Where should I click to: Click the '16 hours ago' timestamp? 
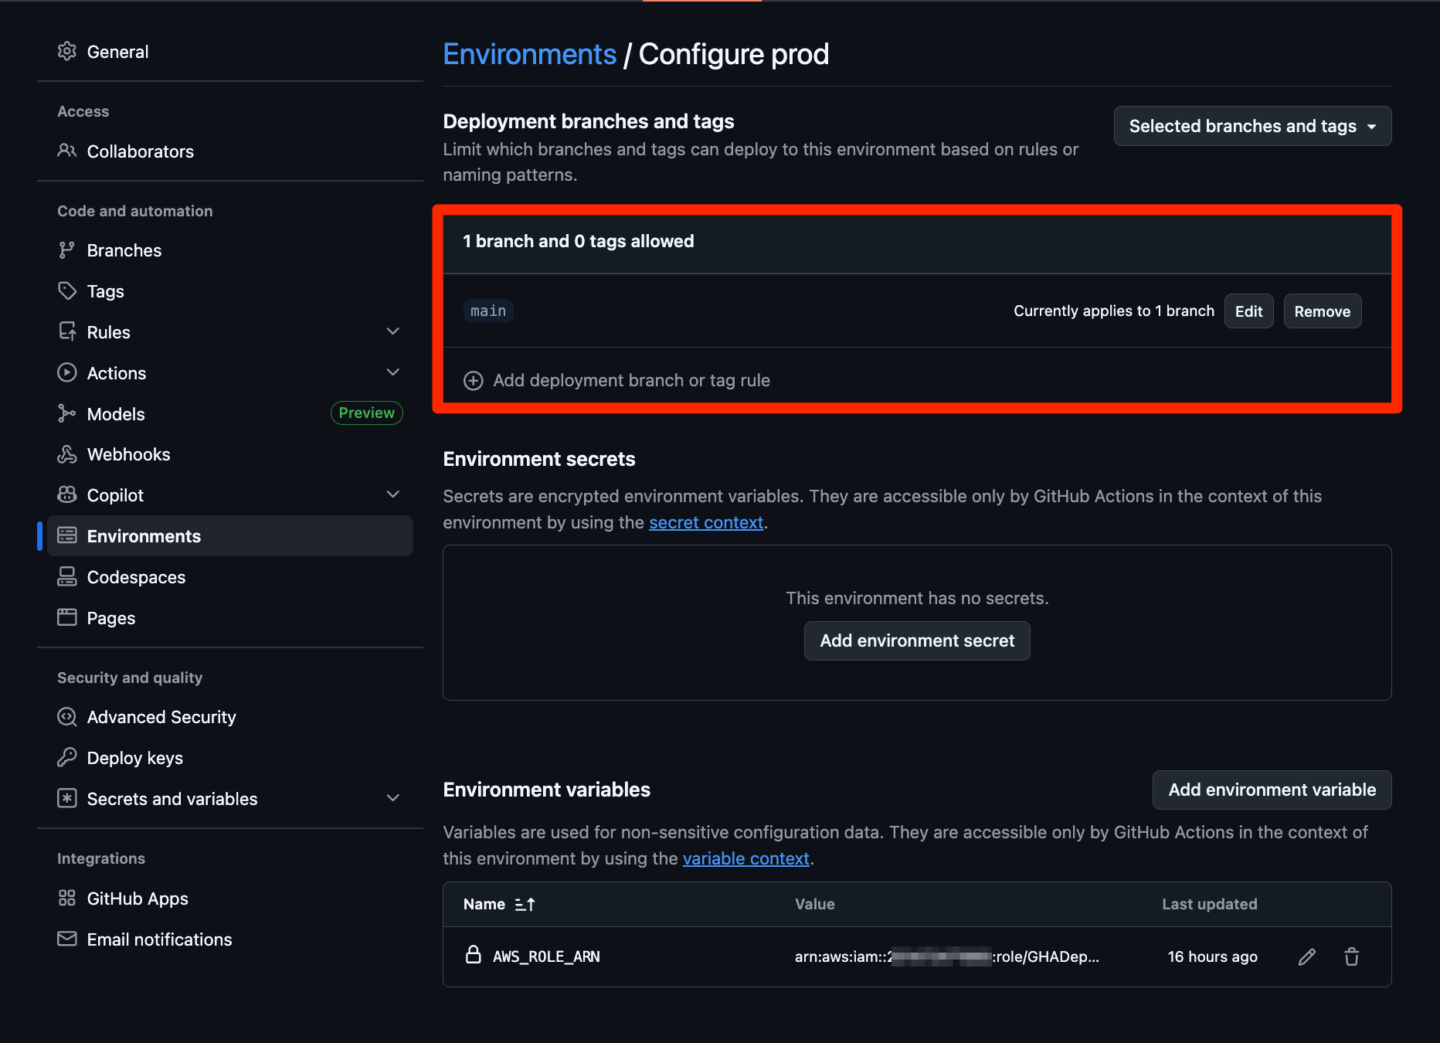pyautogui.click(x=1212, y=957)
